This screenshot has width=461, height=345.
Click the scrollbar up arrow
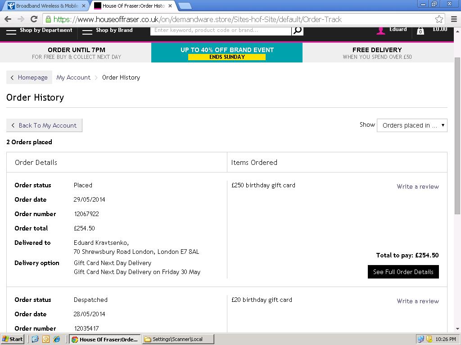(457, 31)
